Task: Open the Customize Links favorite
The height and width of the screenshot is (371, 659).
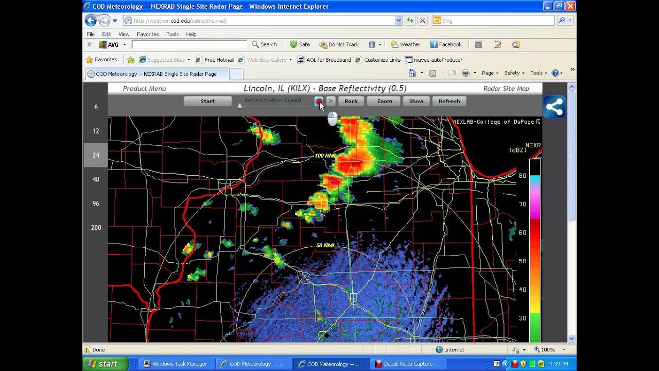Action: 378,60
